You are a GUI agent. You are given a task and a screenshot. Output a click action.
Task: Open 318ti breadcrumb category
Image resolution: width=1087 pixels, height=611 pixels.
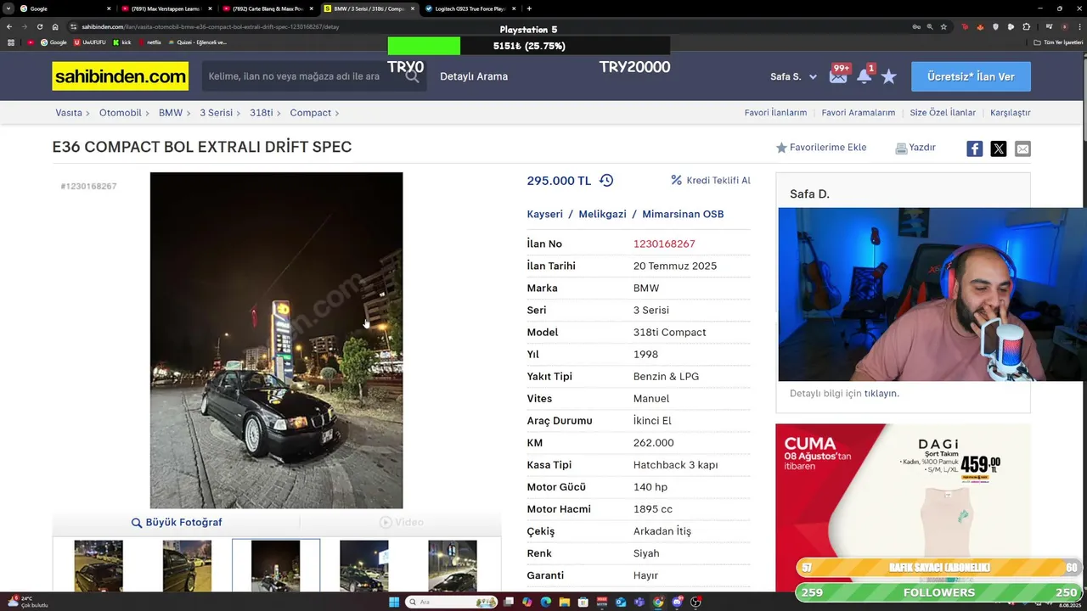pyautogui.click(x=261, y=112)
